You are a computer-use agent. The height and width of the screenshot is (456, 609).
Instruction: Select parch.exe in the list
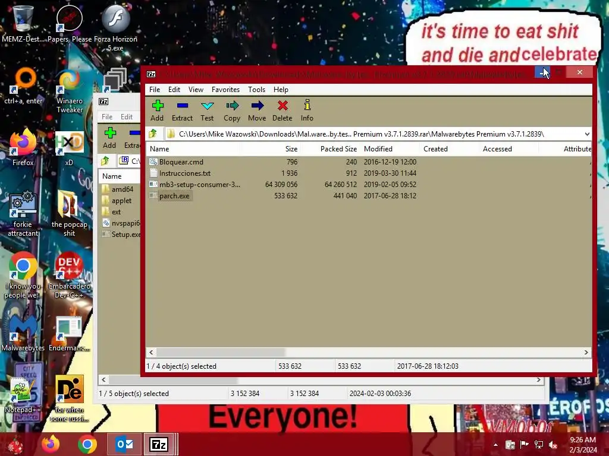[x=174, y=196]
